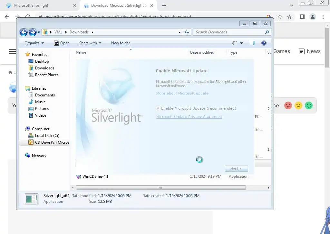Open Chrome tab search chevron
The width and height of the screenshot is (330, 234).
point(291,5)
